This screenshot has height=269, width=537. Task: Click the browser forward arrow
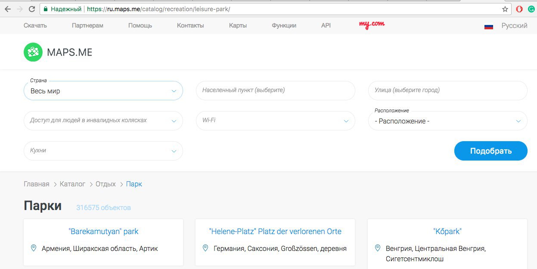(x=20, y=9)
